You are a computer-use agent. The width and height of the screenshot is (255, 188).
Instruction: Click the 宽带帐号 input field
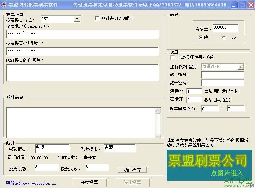coord(222,75)
